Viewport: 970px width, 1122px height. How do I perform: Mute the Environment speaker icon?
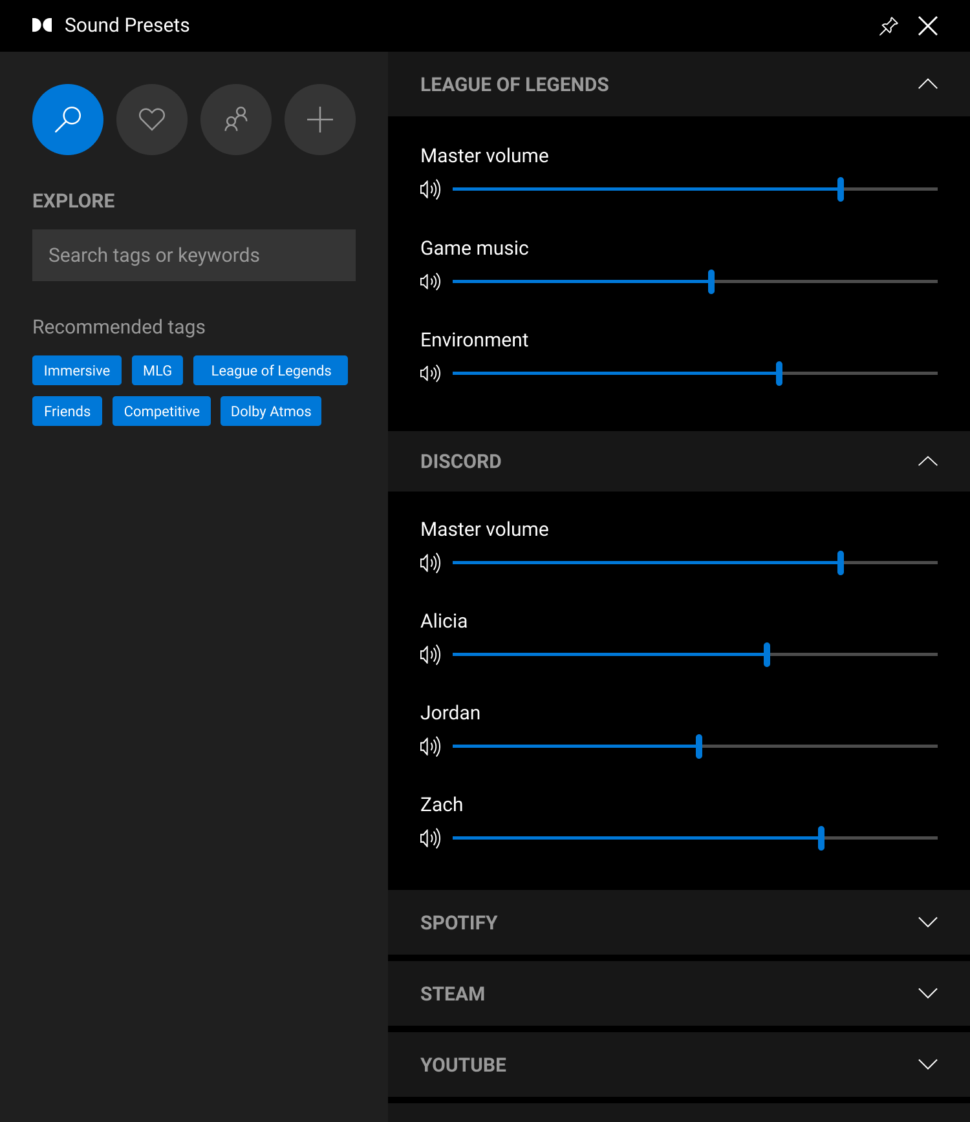click(430, 374)
